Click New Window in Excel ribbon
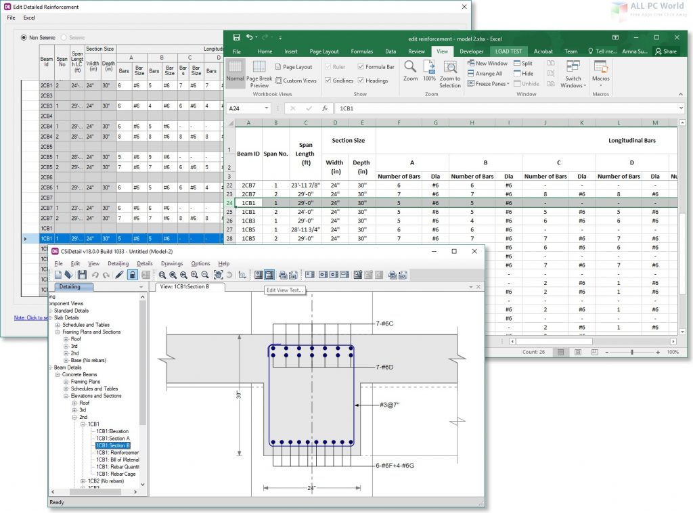The width and height of the screenshot is (693, 513). coord(487,63)
